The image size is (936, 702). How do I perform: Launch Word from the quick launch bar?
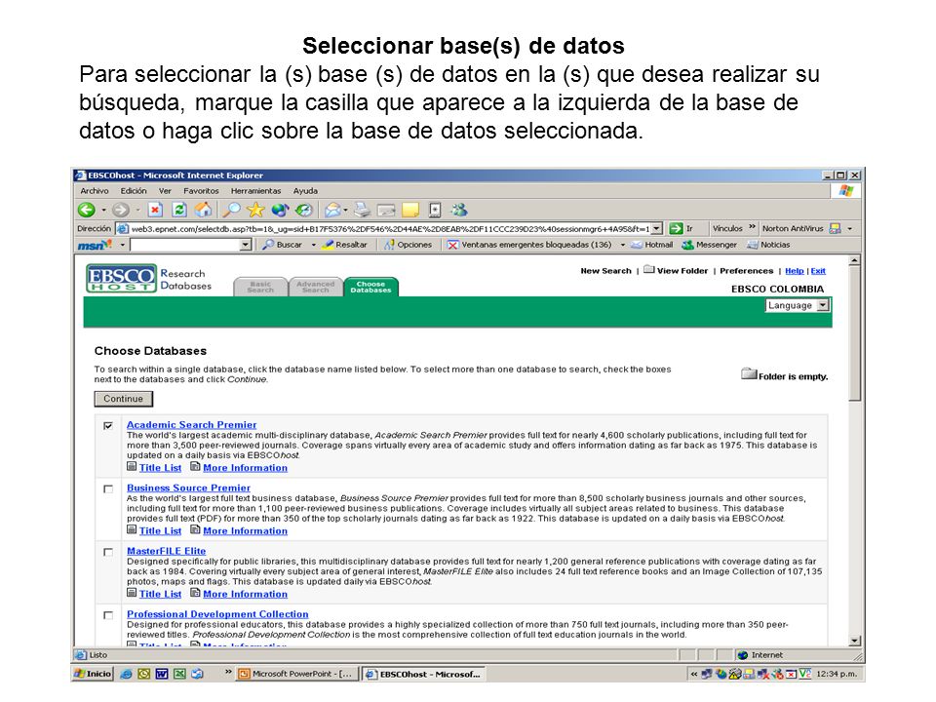click(161, 674)
